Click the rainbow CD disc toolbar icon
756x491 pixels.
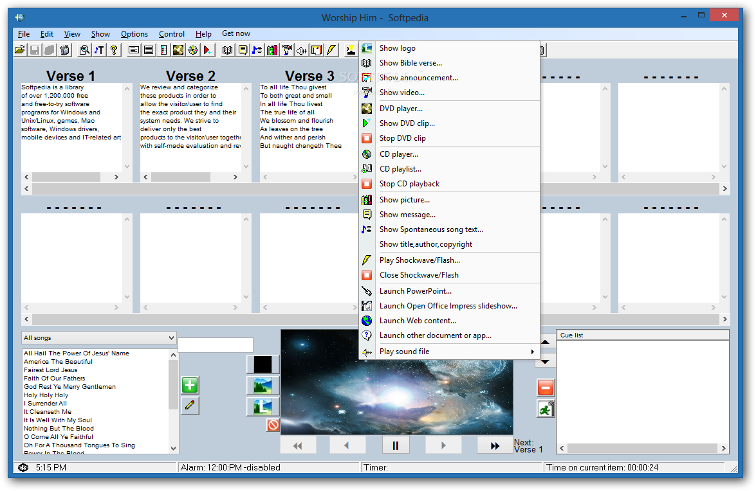coord(193,49)
